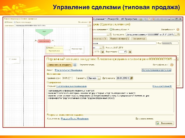185x138 pixels.
Task: Click the Обновить button in route map
Action: click(8, 22)
